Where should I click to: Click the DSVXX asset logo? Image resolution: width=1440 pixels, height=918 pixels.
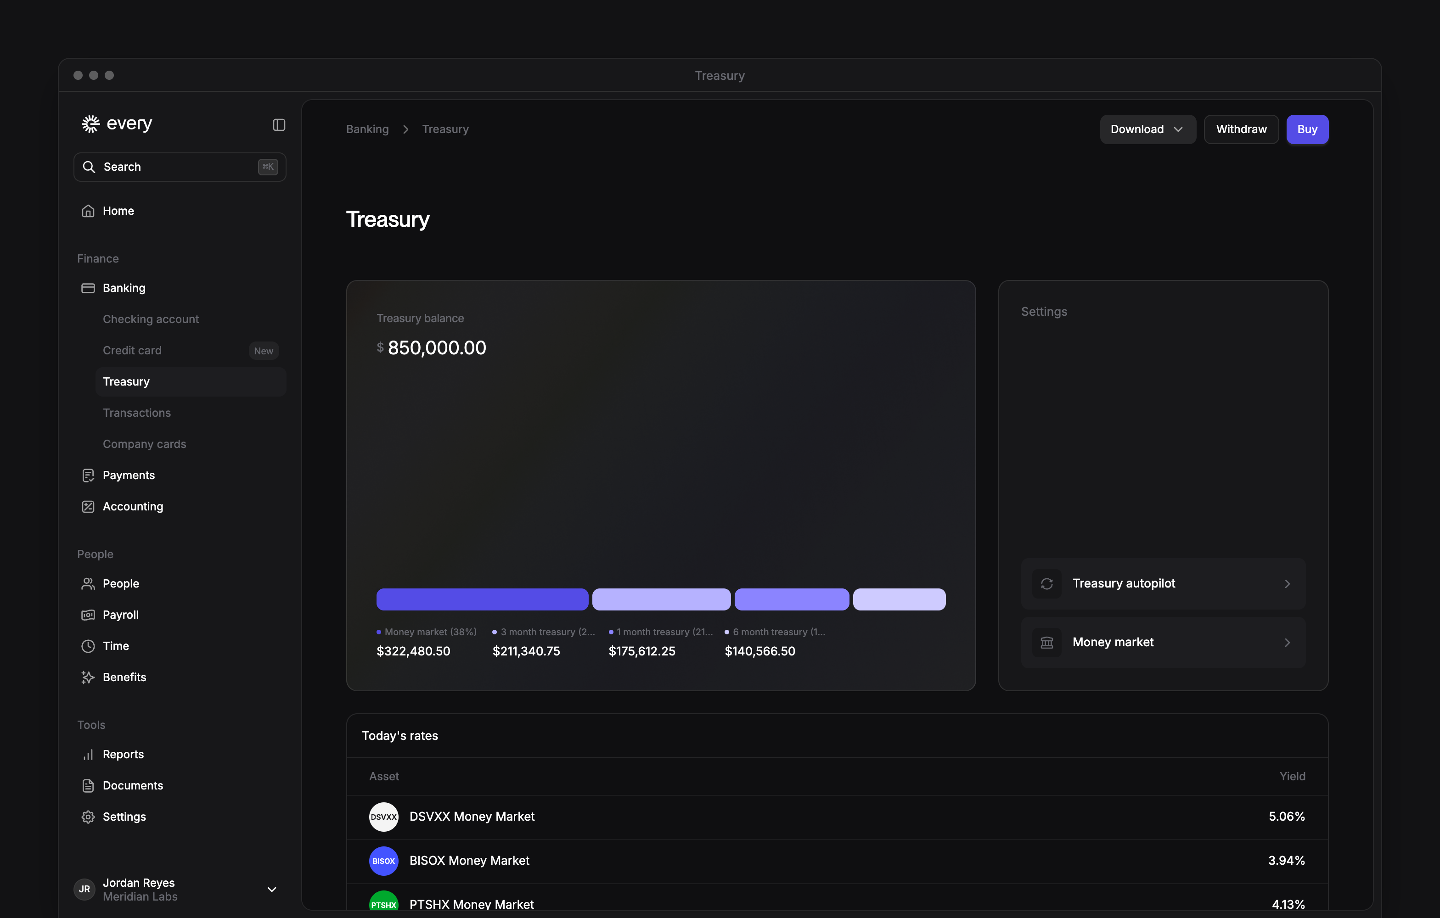tap(383, 817)
